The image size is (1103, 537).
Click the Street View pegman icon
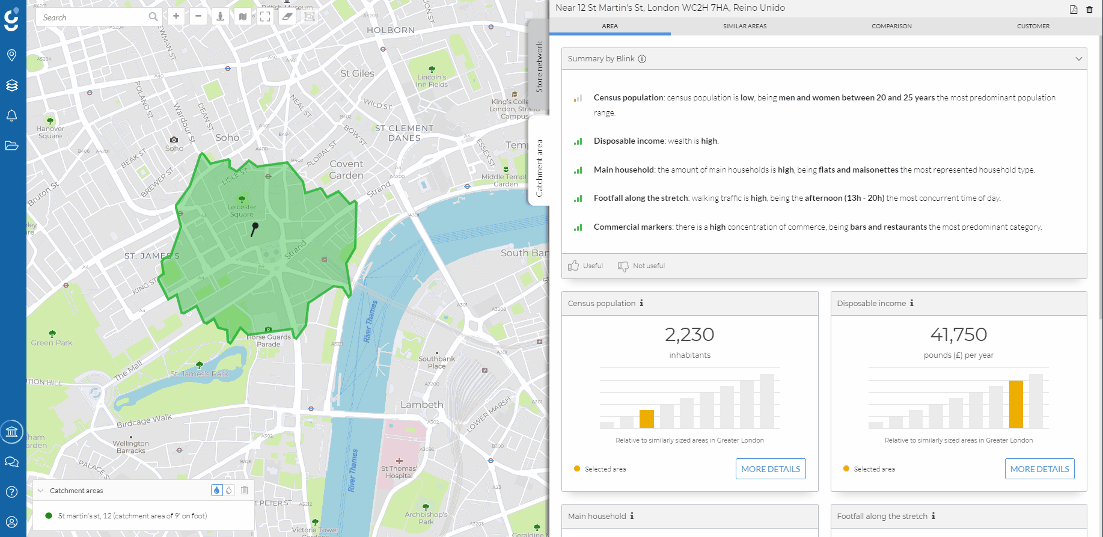(x=221, y=17)
